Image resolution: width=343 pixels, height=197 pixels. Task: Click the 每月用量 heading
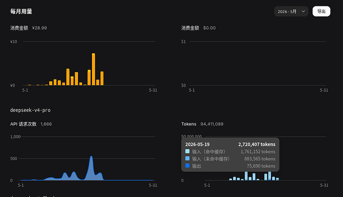pyautogui.click(x=21, y=11)
